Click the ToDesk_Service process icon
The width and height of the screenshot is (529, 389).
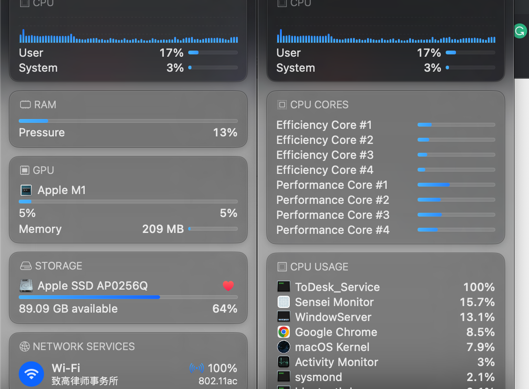click(284, 287)
